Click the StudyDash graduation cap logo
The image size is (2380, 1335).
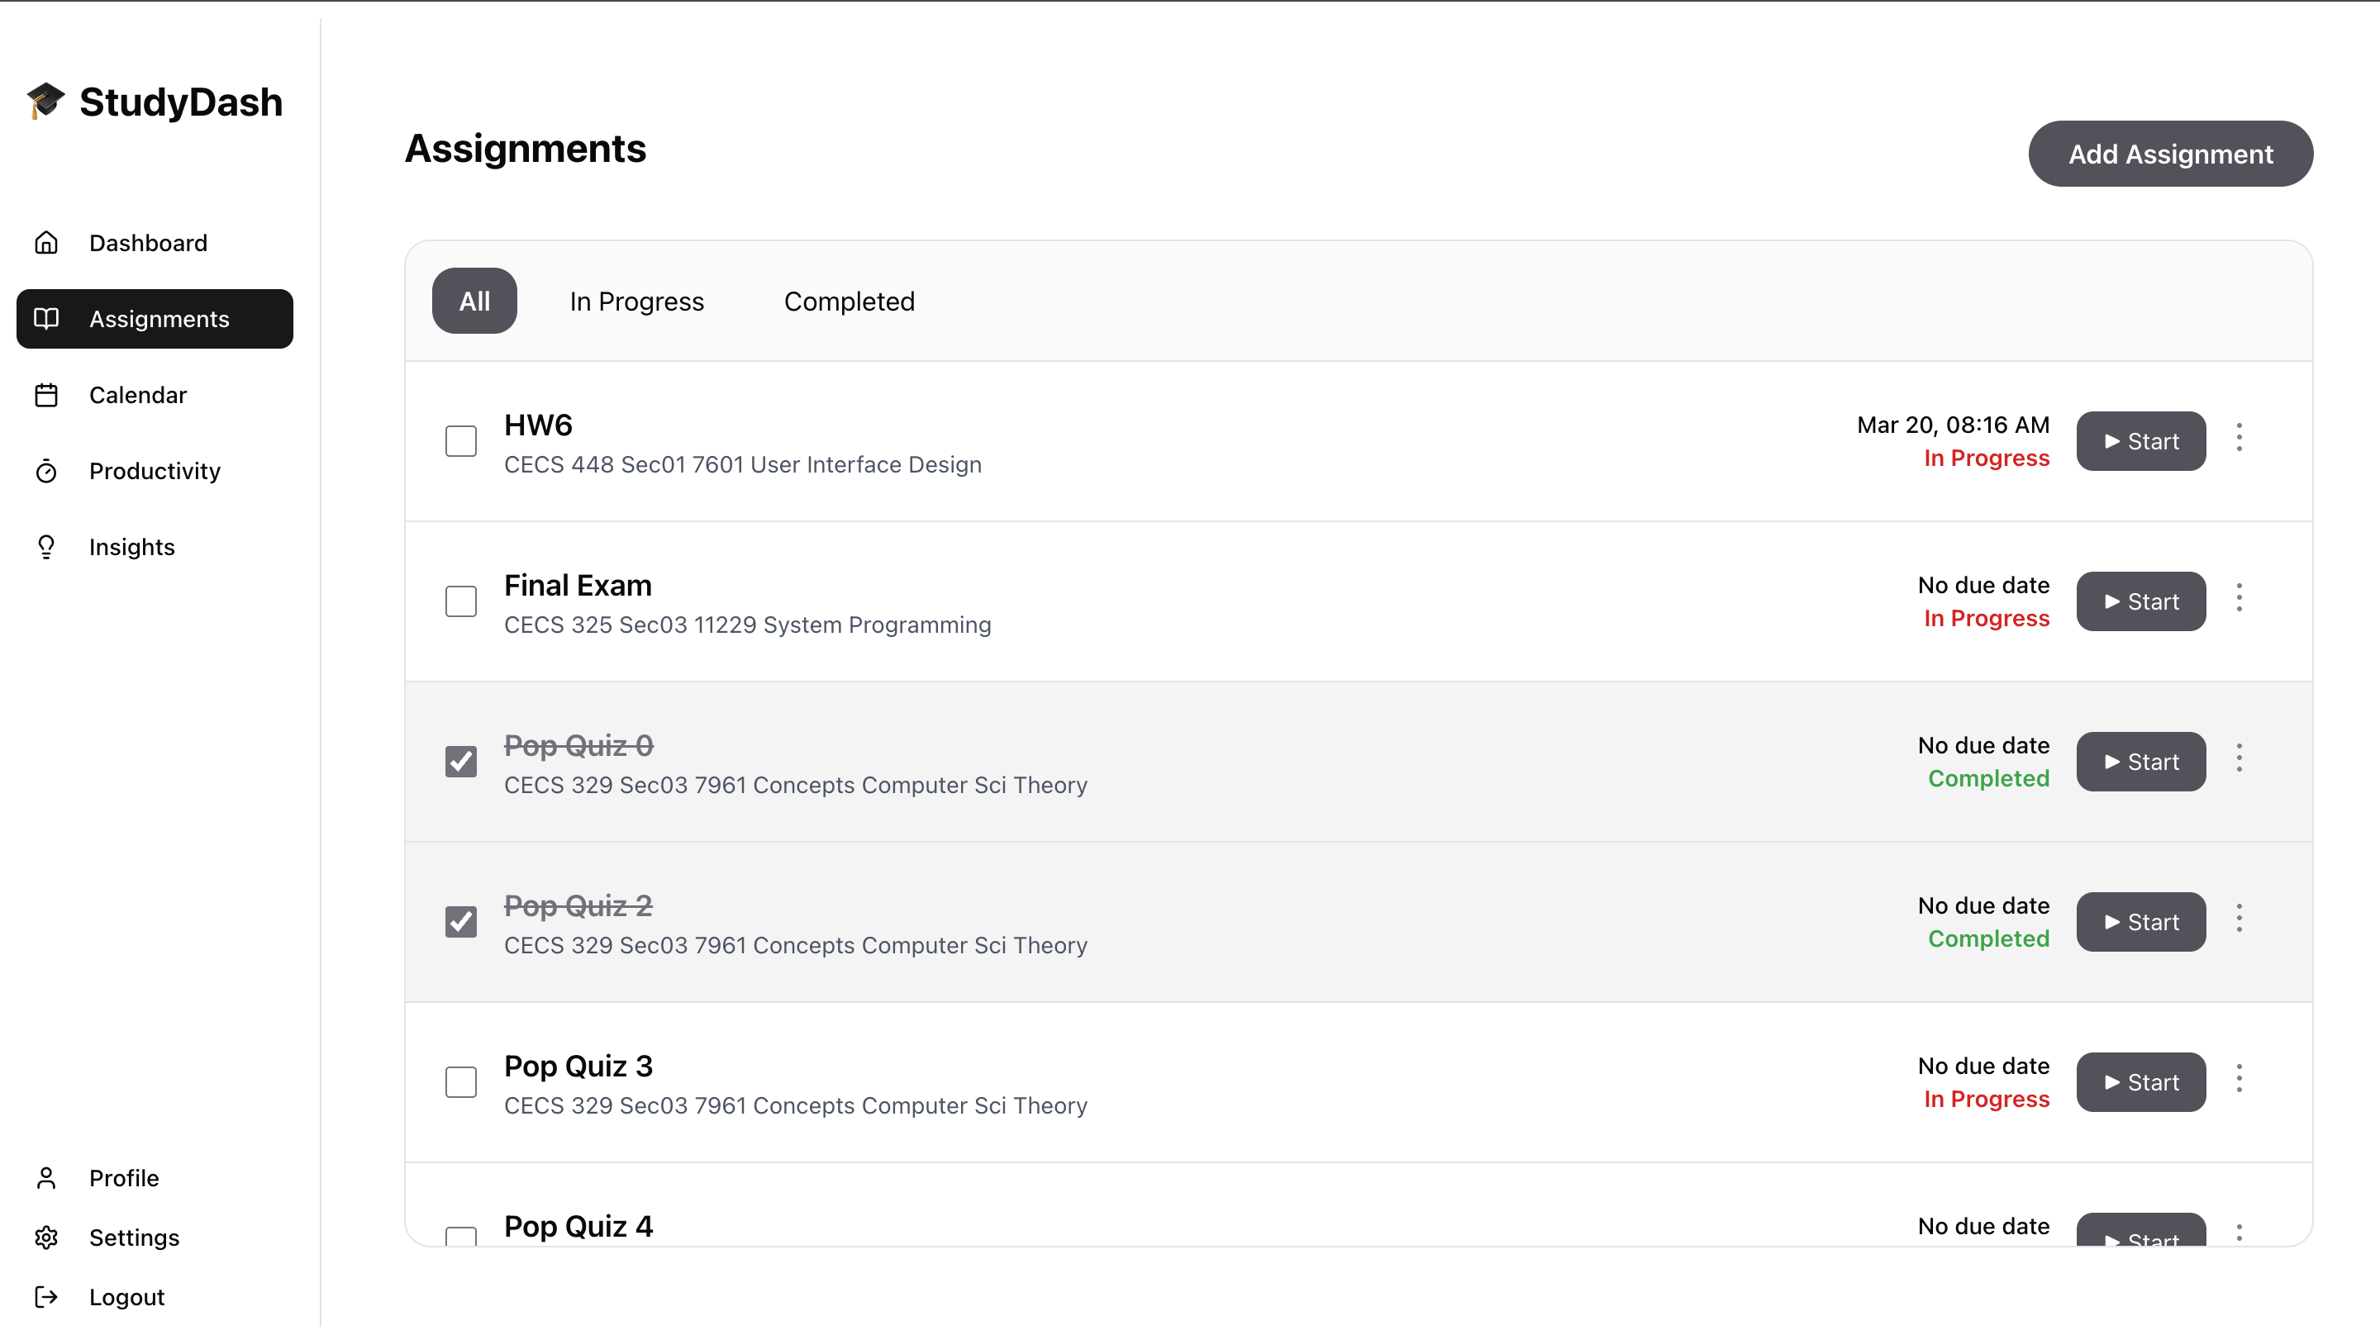[45, 101]
